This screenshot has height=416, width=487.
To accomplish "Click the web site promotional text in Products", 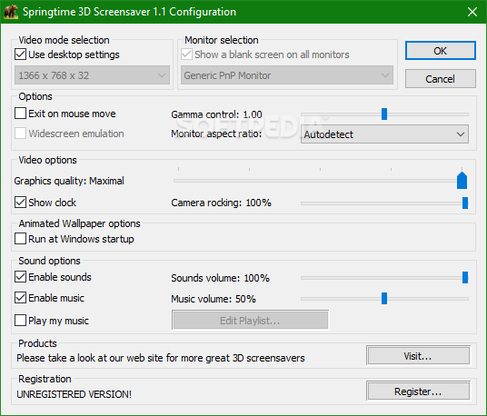I will click(161, 358).
